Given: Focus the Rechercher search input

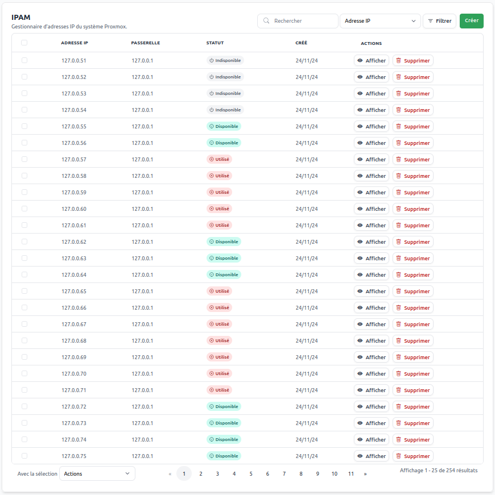Looking at the screenshot, I should [x=304, y=21].
